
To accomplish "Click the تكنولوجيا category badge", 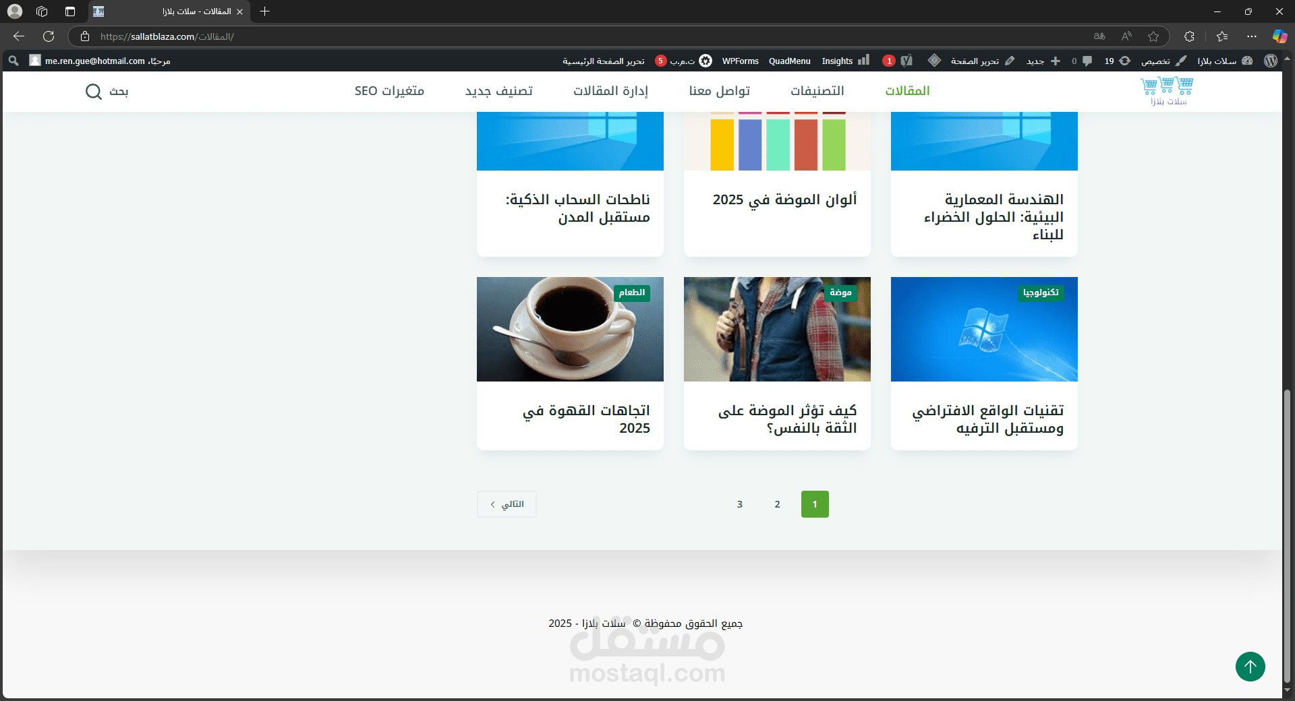I will pos(1041,293).
